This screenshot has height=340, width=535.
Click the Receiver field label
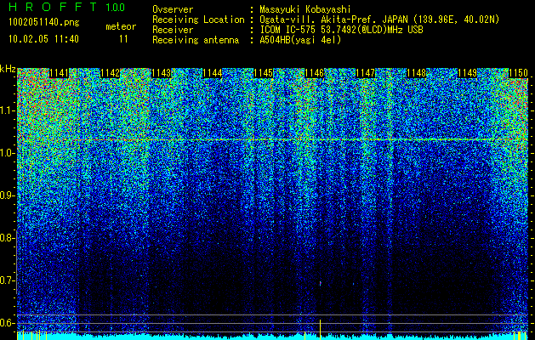coord(173,30)
